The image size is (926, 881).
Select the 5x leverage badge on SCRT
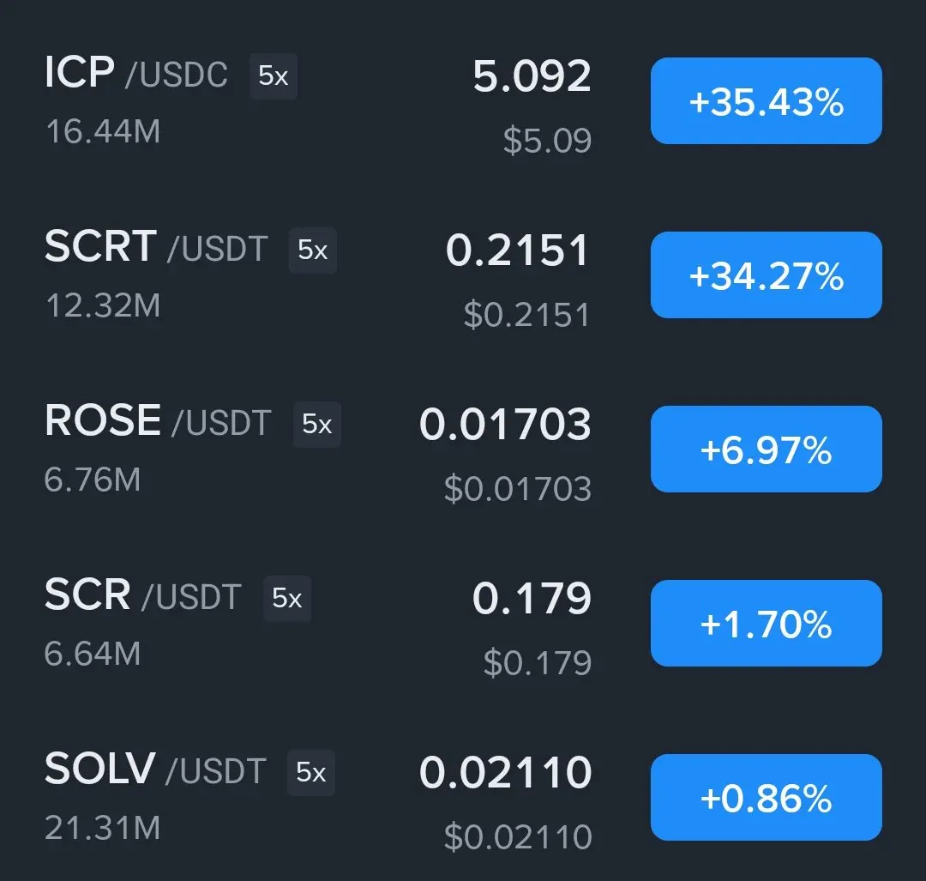312,250
